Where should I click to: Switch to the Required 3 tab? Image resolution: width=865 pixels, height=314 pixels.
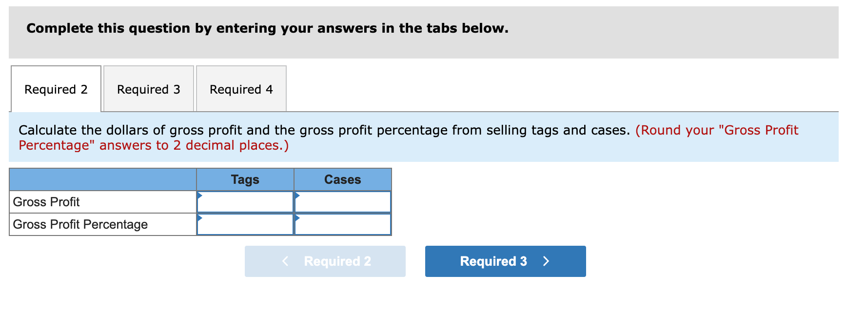tap(148, 89)
